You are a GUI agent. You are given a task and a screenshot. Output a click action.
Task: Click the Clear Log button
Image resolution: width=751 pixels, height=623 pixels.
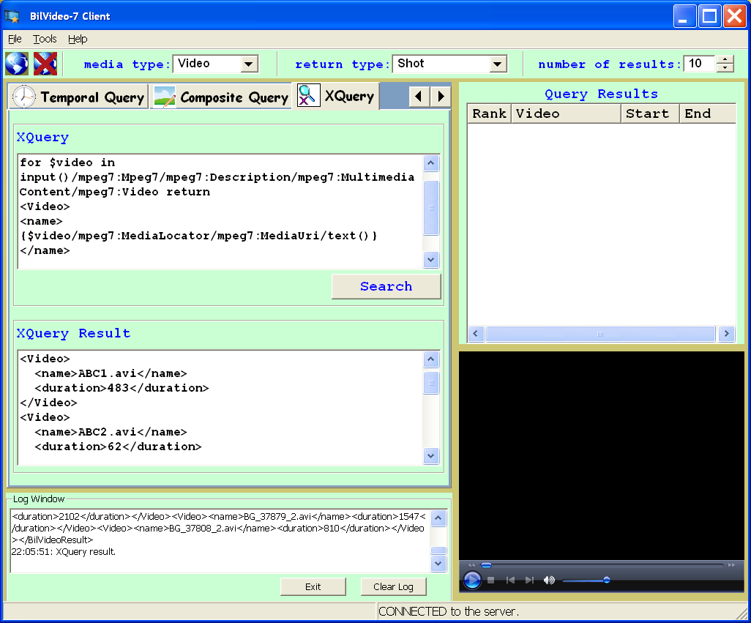tap(393, 586)
